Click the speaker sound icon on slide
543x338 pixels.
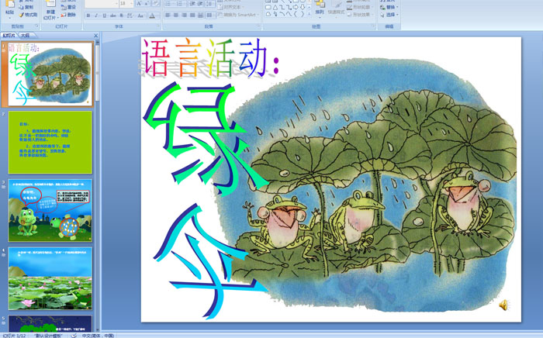tap(503, 305)
